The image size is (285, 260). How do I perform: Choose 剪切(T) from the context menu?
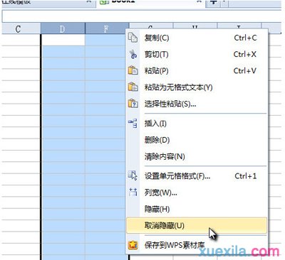tap(197, 54)
